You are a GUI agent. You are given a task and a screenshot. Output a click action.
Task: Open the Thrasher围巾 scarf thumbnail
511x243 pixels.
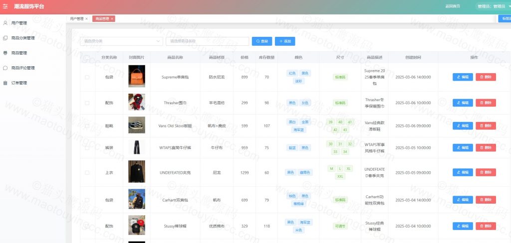pyautogui.click(x=137, y=102)
